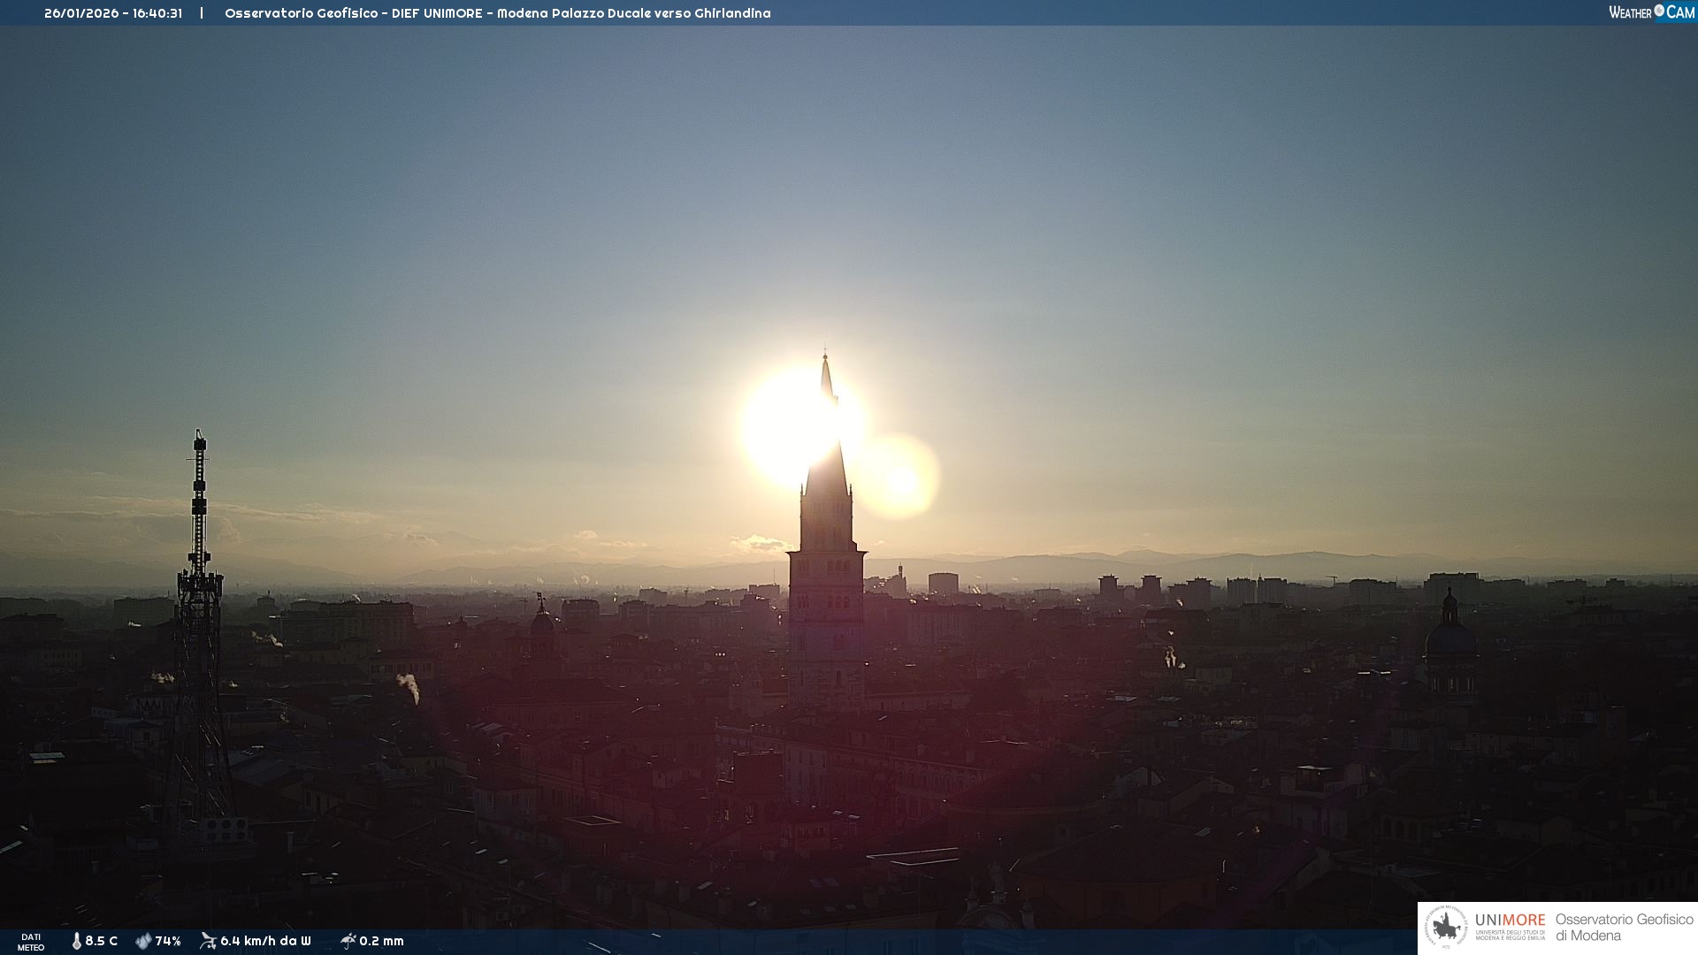The height and width of the screenshot is (955, 1698).
Task: Click the UNIMORE horse rider seal
Action: [1447, 928]
